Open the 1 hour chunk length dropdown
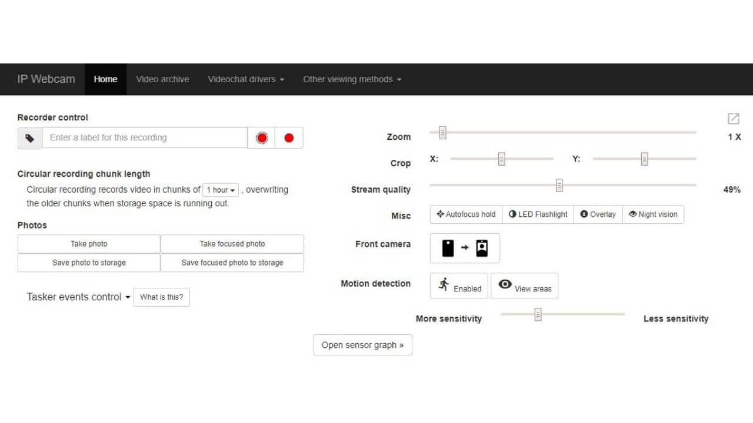This screenshot has height=423, width=753. pyautogui.click(x=221, y=190)
